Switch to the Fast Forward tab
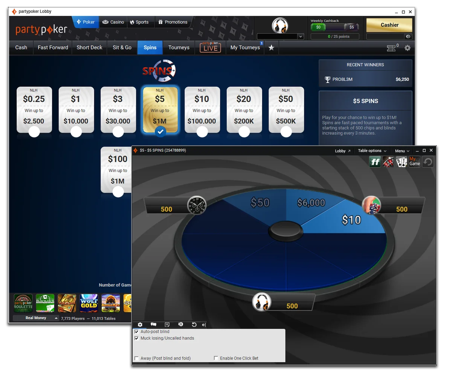Image resolution: width=452 pixels, height=375 pixels. click(53, 48)
